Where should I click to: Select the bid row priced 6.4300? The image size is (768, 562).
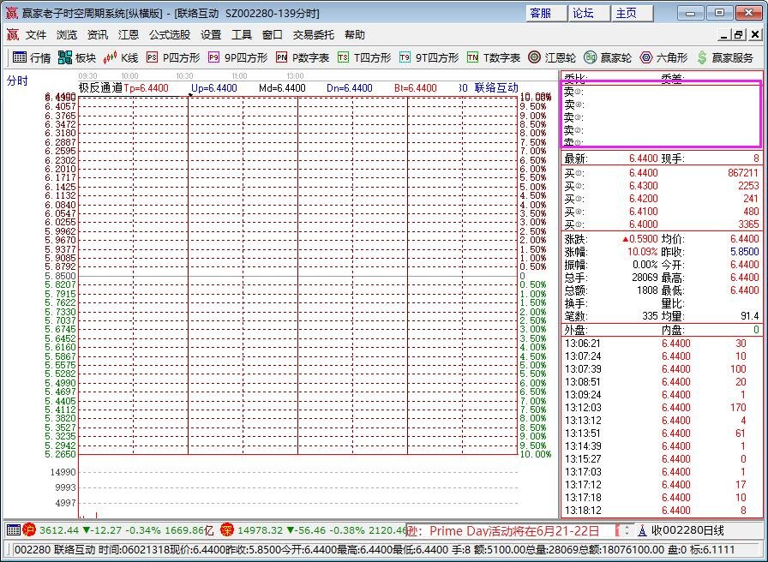click(x=662, y=186)
